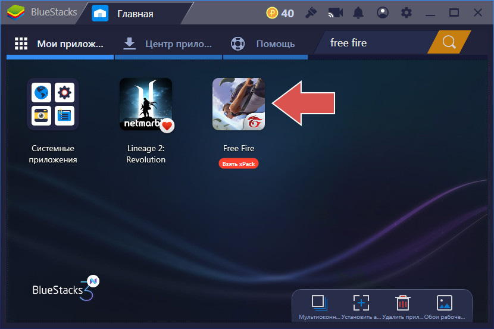This screenshot has height=329, width=494.
Task: Open the Free Fire app icon
Action: click(x=239, y=104)
